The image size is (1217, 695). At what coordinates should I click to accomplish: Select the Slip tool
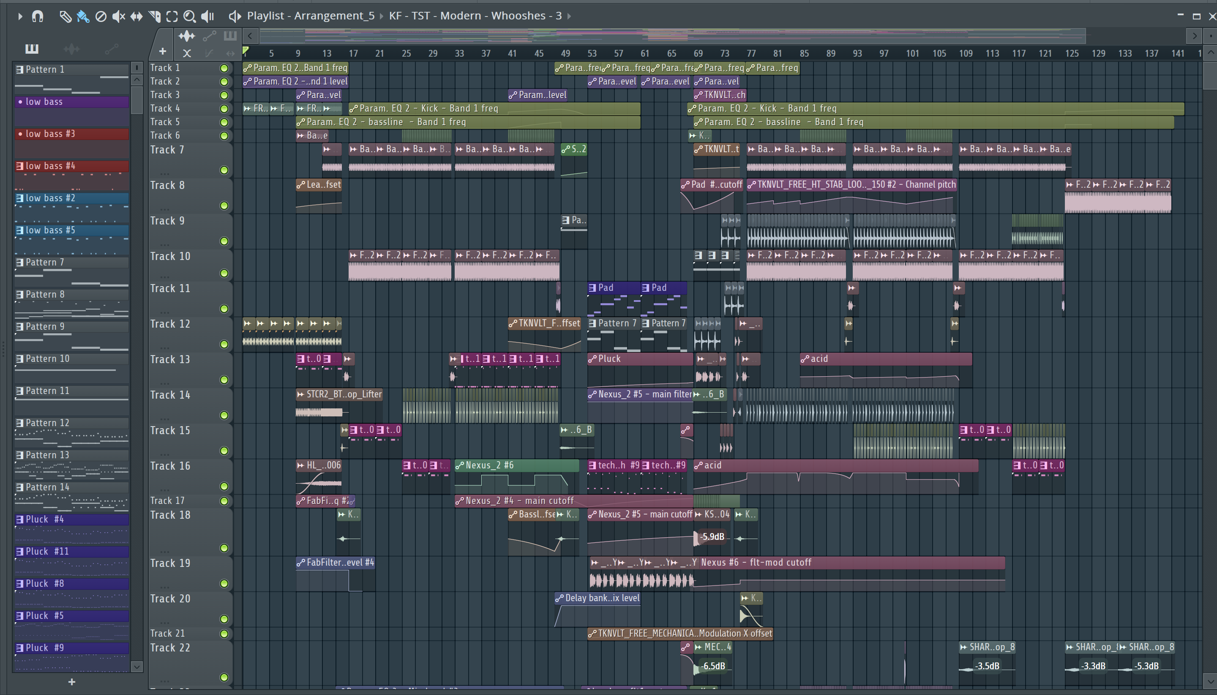136,17
